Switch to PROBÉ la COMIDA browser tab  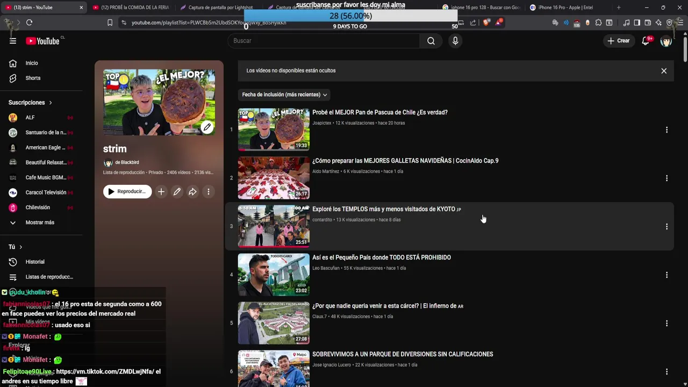131,8
